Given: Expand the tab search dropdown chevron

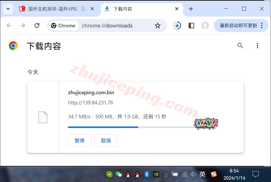Looking at the screenshot, I should 8,9.
